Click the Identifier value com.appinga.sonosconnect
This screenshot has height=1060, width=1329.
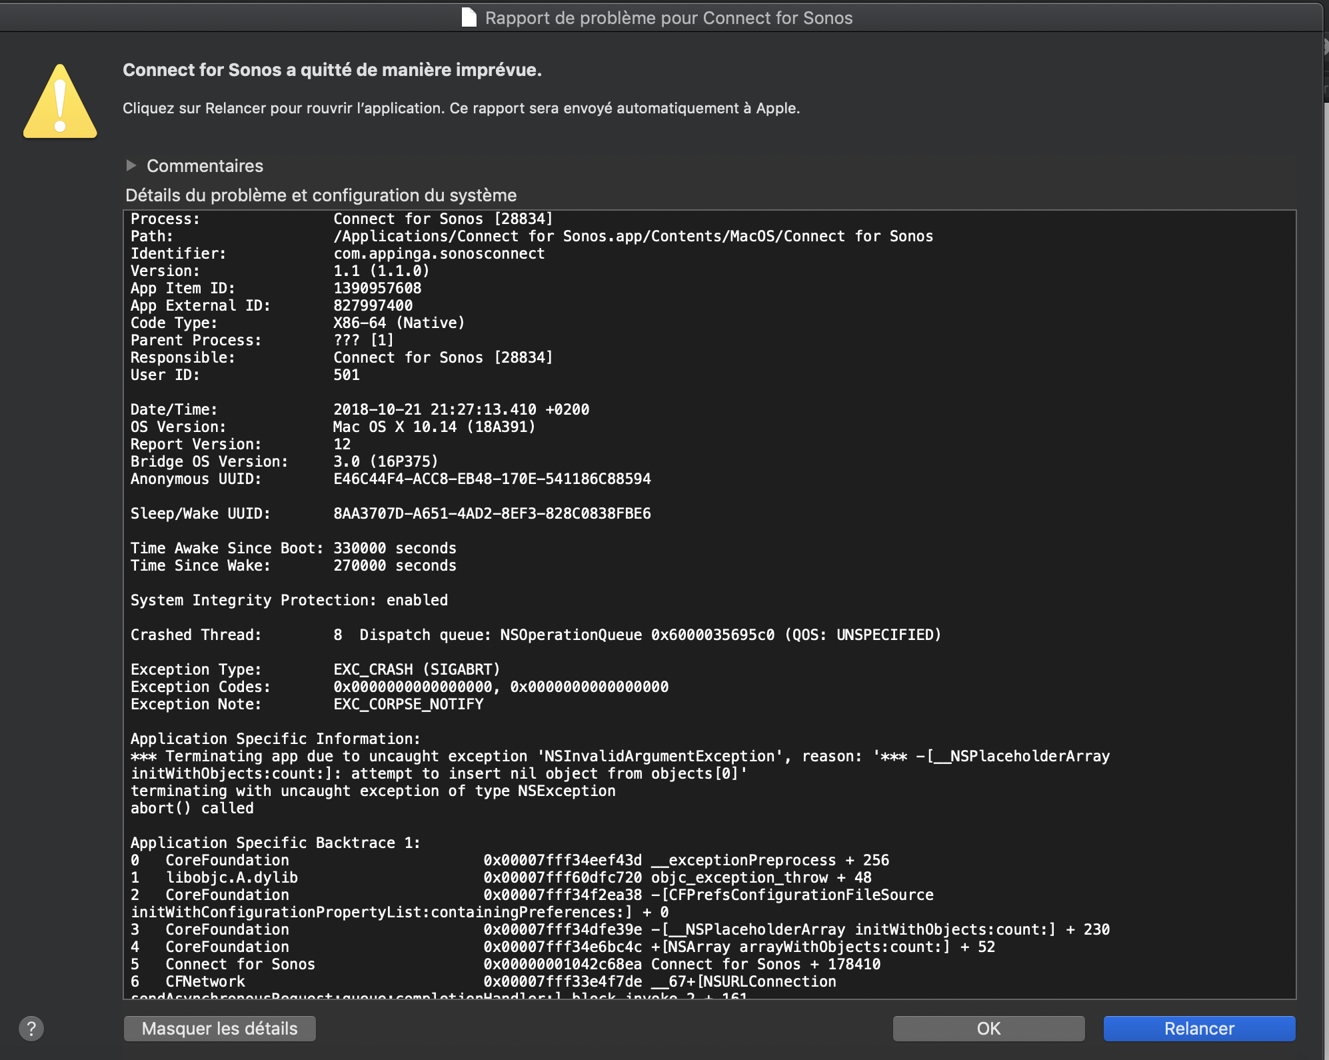tap(439, 253)
